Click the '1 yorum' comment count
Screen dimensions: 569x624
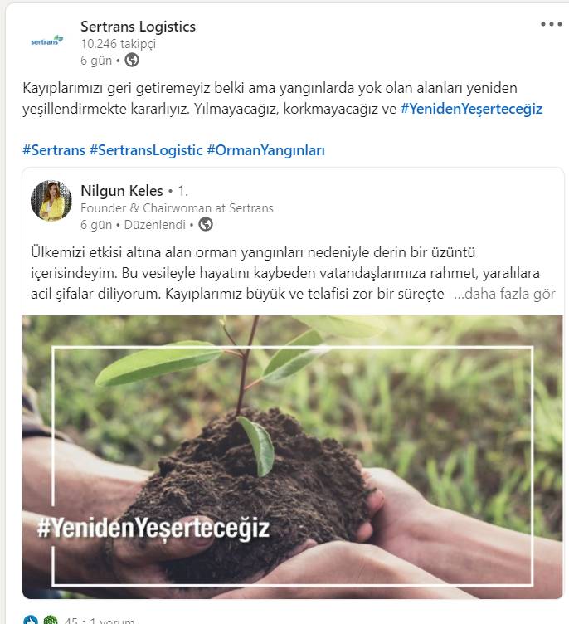click(x=112, y=620)
